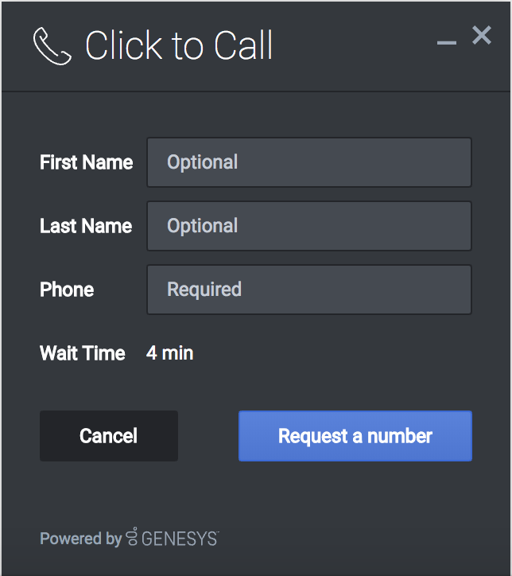
Task: Click the First Name label
Action: pyautogui.click(x=87, y=162)
